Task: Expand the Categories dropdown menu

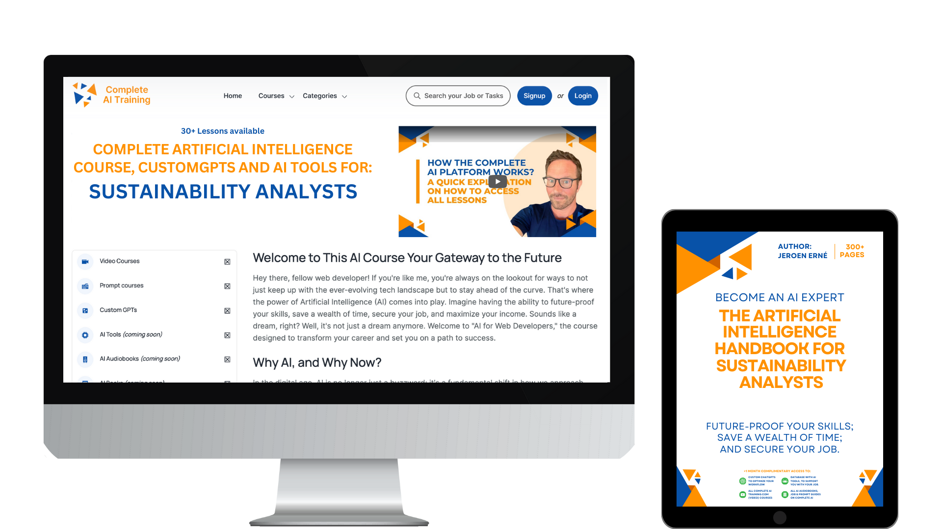Action: pyautogui.click(x=325, y=96)
